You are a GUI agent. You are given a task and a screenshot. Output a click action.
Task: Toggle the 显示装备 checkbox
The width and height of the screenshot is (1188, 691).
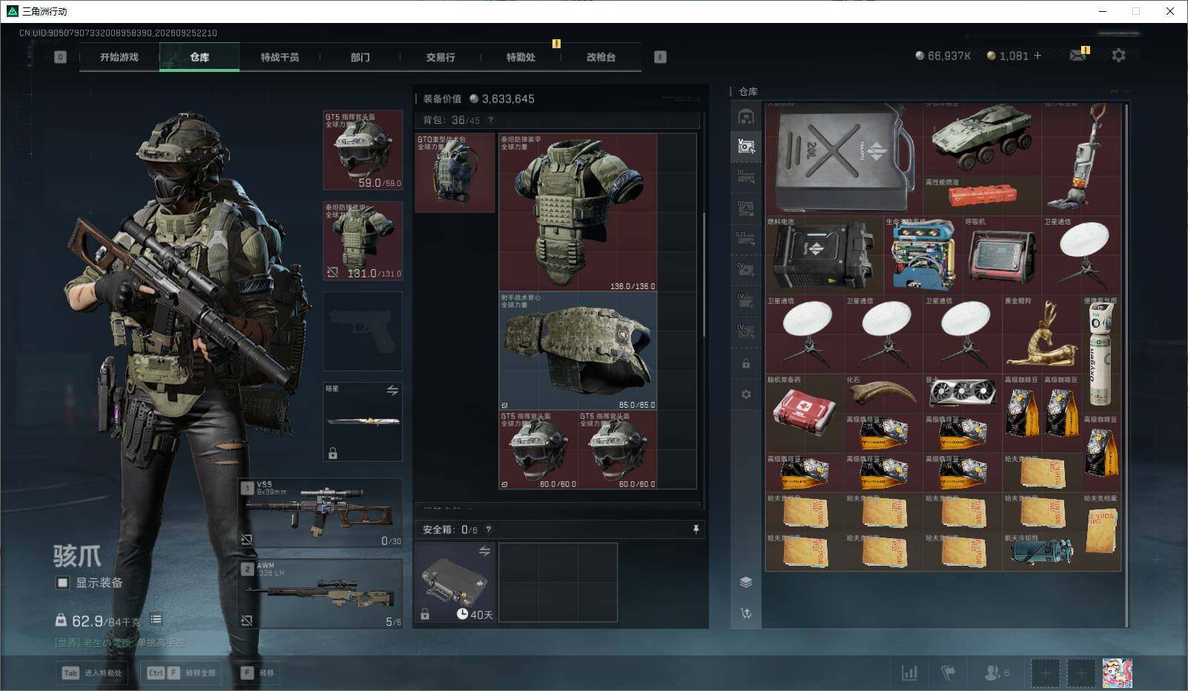[x=62, y=583]
